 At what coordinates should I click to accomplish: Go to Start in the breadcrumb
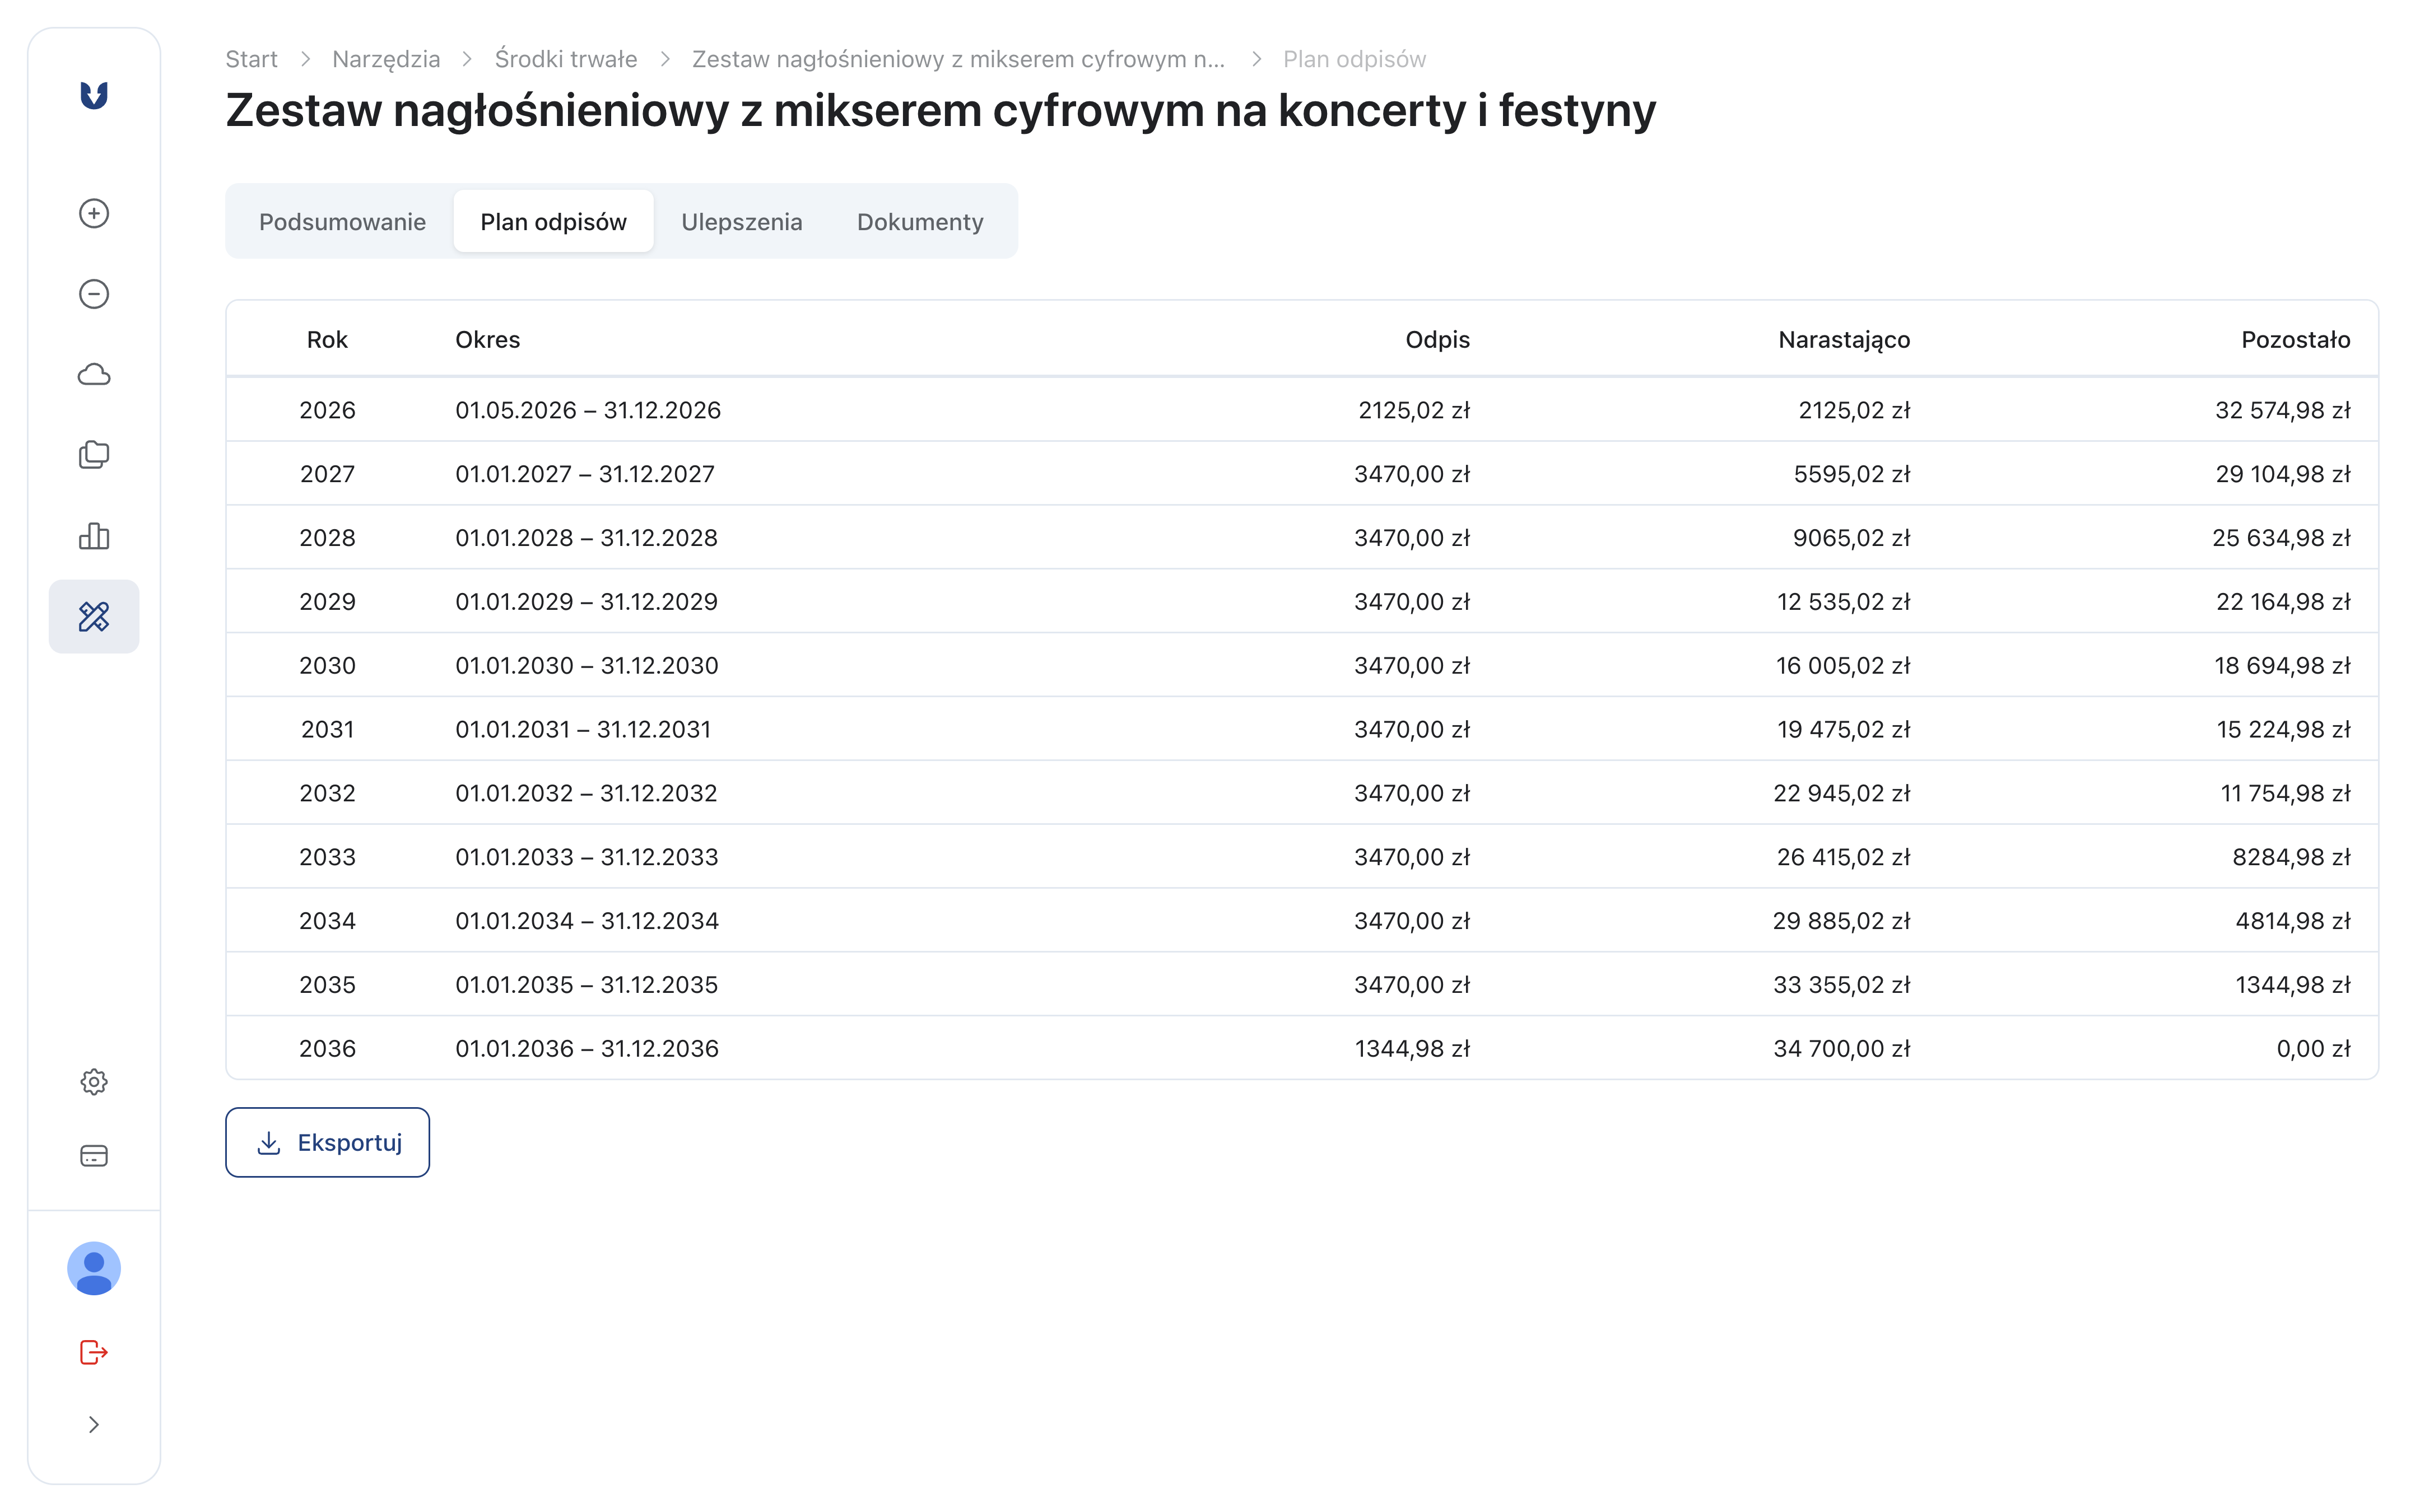[251, 59]
